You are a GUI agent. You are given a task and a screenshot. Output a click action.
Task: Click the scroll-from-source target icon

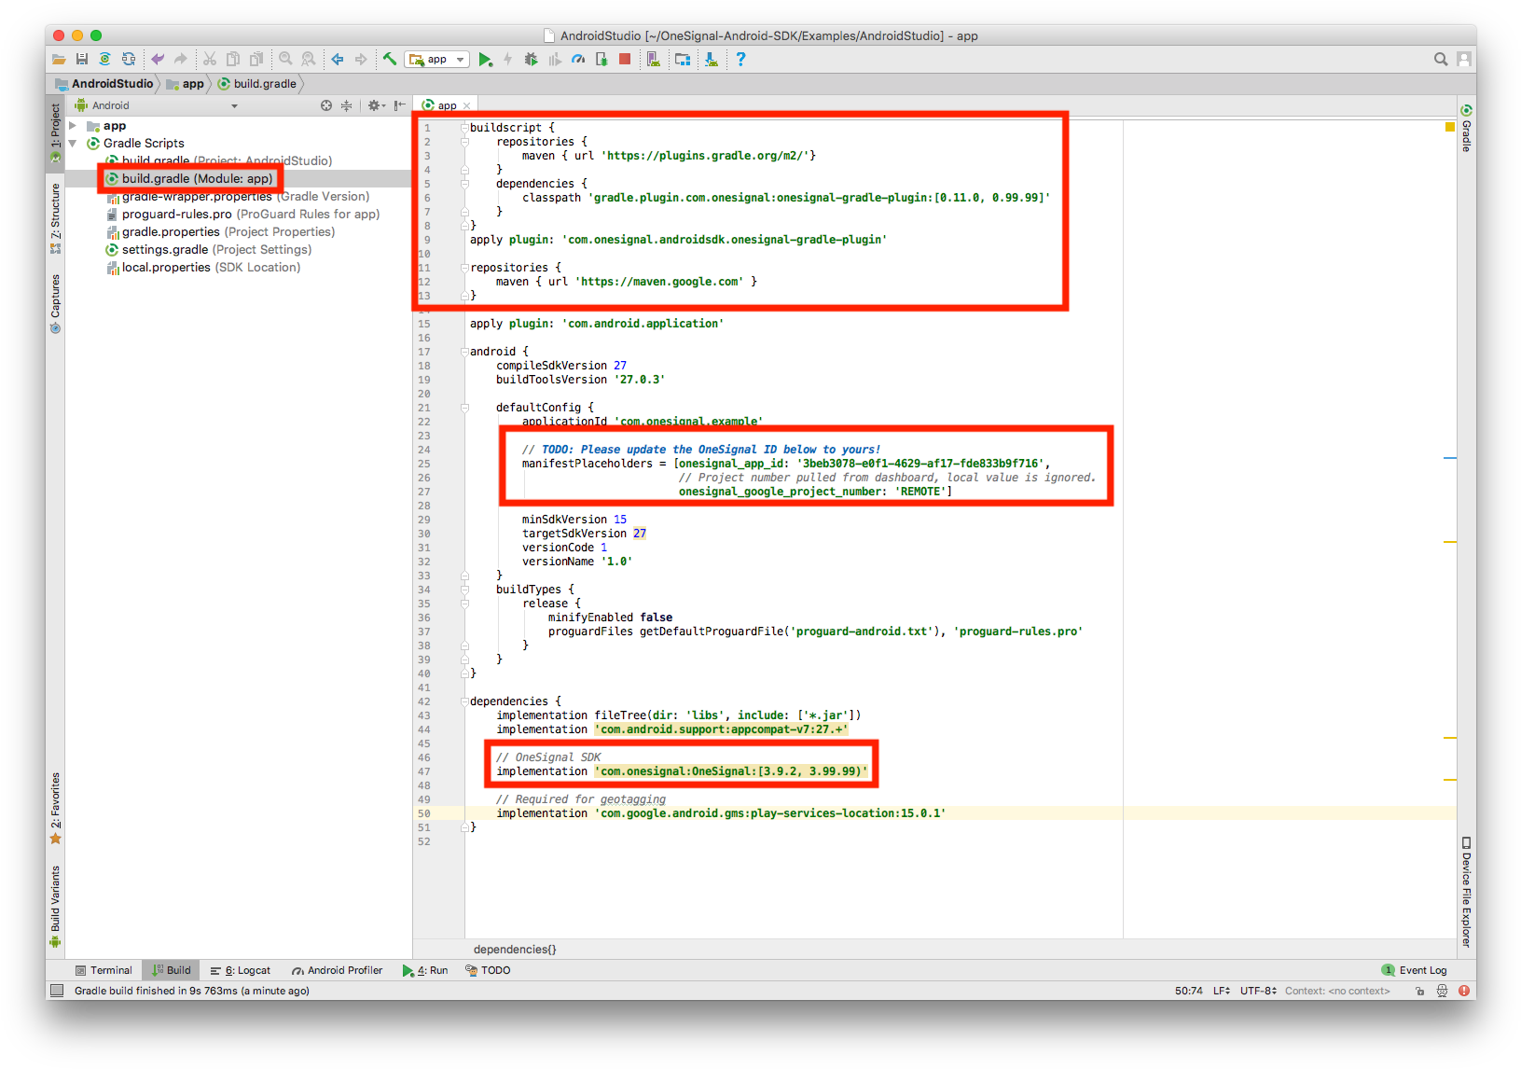click(326, 105)
